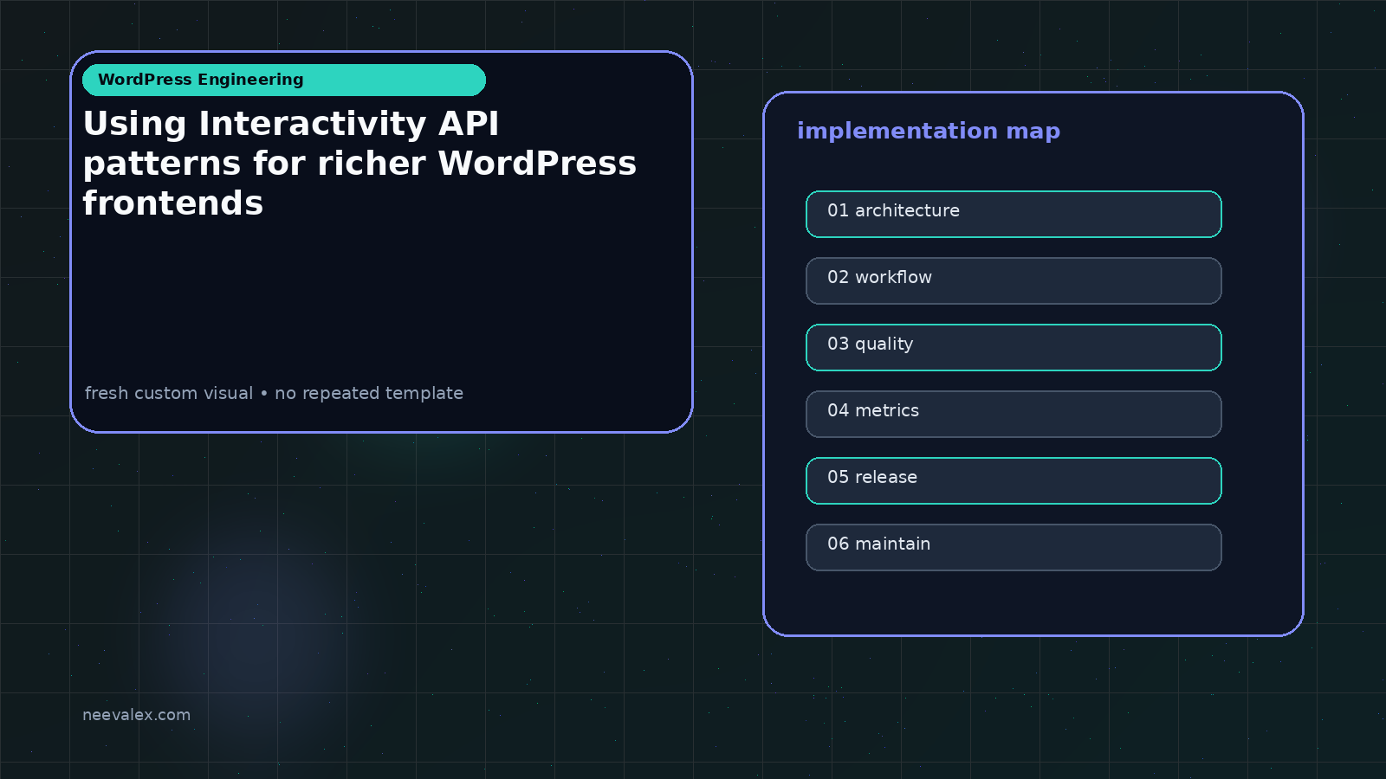Image resolution: width=1386 pixels, height=779 pixels.
Task: Click the implementation map heading
Action: pyautogui.click(x=929, y=131)
